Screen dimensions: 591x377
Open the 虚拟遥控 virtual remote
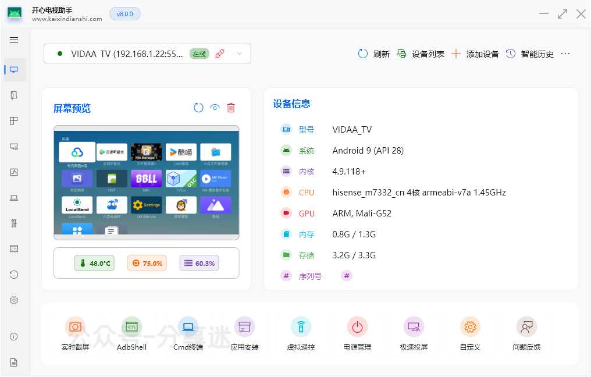(301, 326)
